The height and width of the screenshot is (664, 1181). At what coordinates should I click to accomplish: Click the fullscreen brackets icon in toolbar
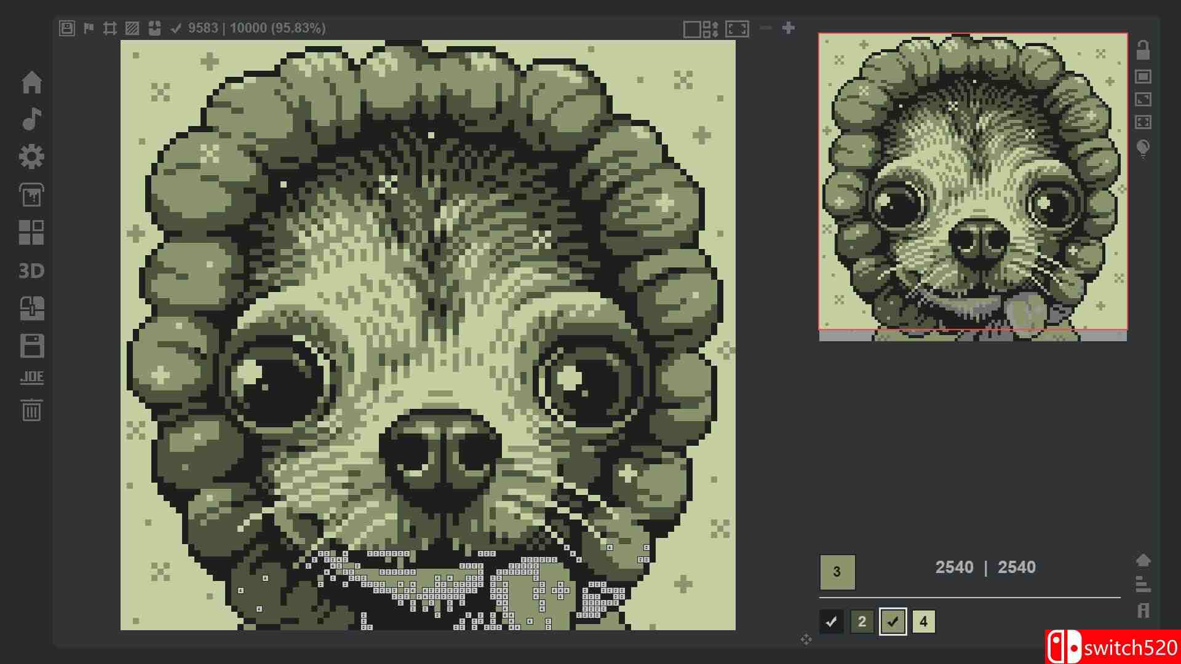point(737,29)
